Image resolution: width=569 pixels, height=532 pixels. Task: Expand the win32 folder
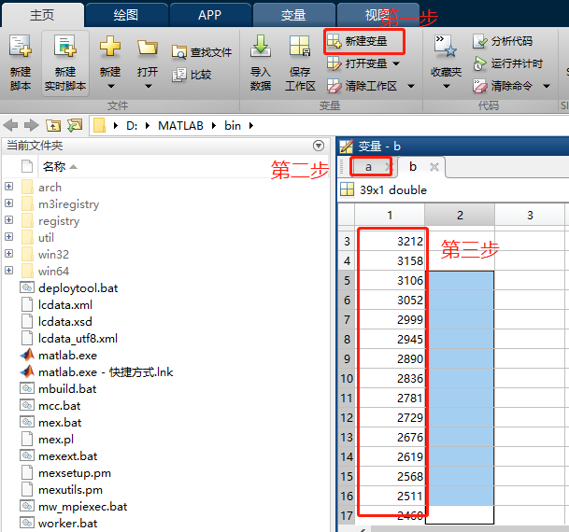click(8, 253)
